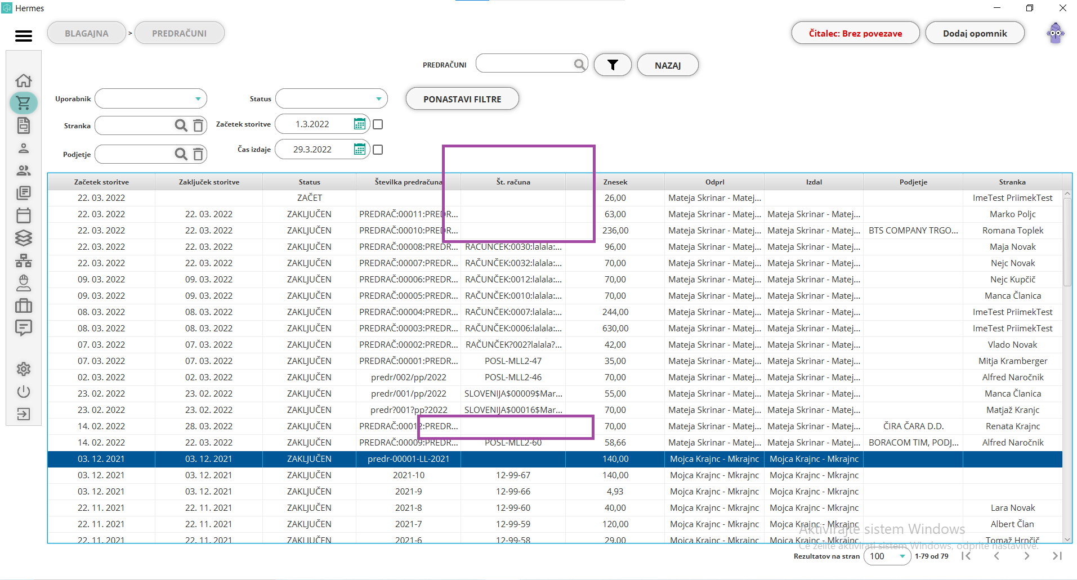Screen dimensions: 1077x580
Task: Open the single person sidebar icon
Action: tap(24, 148)
